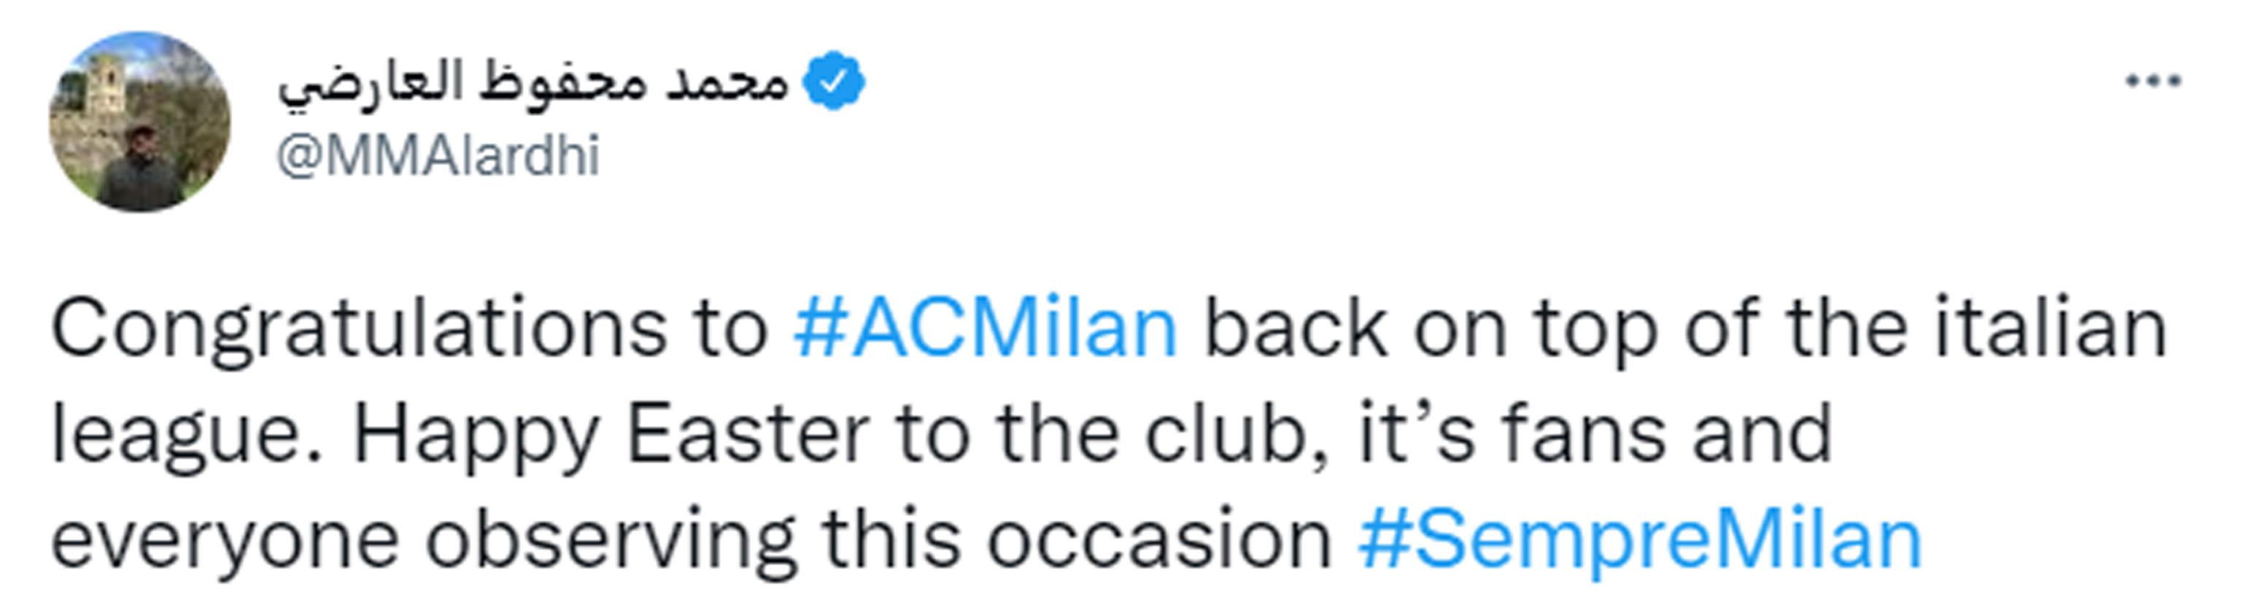
Task: Click the word "back" after #ACMilan
Action: tap(1295, 329)
